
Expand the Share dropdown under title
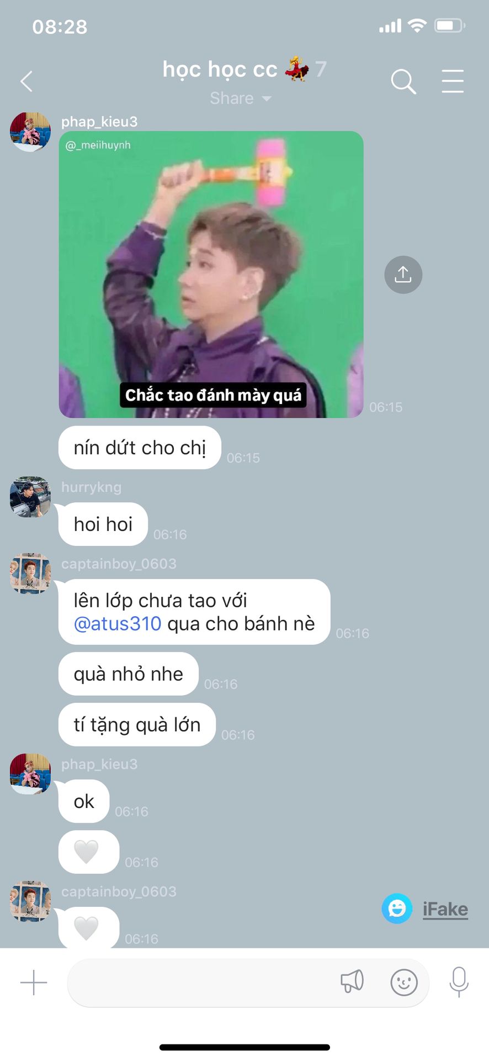coord(241,98)
